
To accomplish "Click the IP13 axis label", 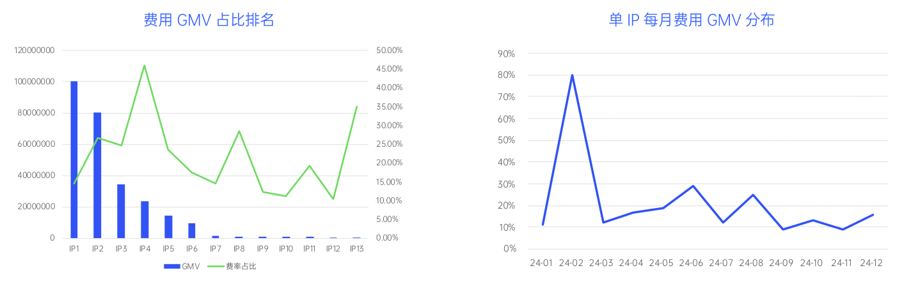I will tap(356, 249).
